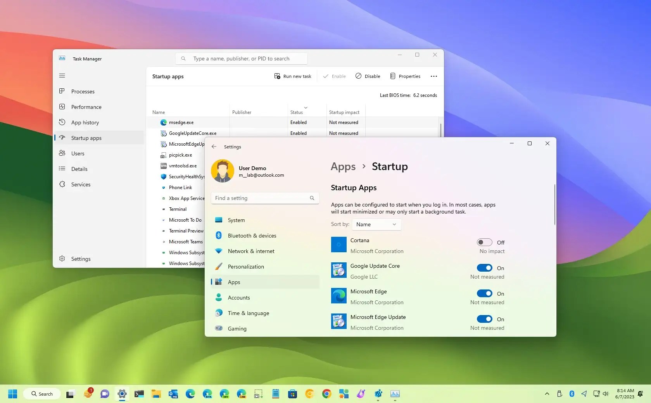
Task: Open Task Manager's more options menu
Action: click(433, 76)
